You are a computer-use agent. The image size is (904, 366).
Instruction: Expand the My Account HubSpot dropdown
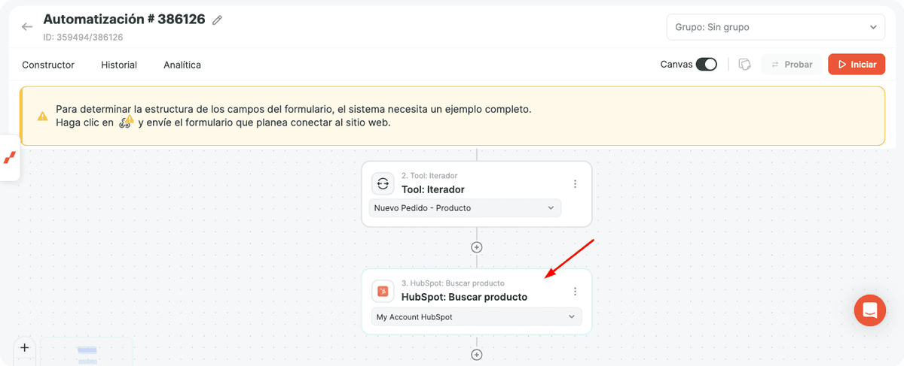pos(476,317)
